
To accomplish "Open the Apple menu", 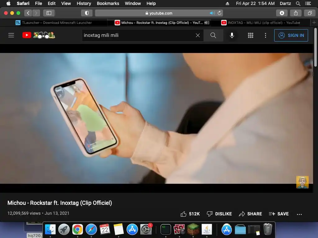I will click(x=8, y=3).
